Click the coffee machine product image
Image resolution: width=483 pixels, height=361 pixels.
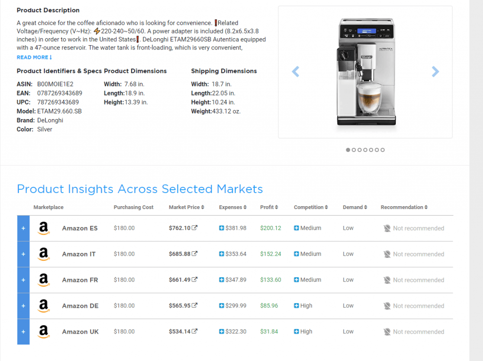click(366, 72)
